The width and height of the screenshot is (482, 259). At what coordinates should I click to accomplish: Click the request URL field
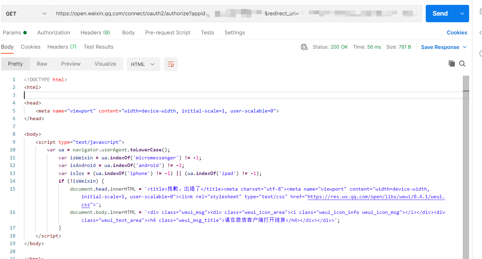236,14
